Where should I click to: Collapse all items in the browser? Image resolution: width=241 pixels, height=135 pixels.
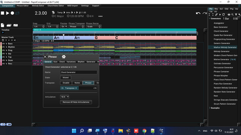[x=209, y=15]
